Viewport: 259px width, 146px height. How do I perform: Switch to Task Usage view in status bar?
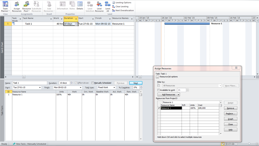226,144
